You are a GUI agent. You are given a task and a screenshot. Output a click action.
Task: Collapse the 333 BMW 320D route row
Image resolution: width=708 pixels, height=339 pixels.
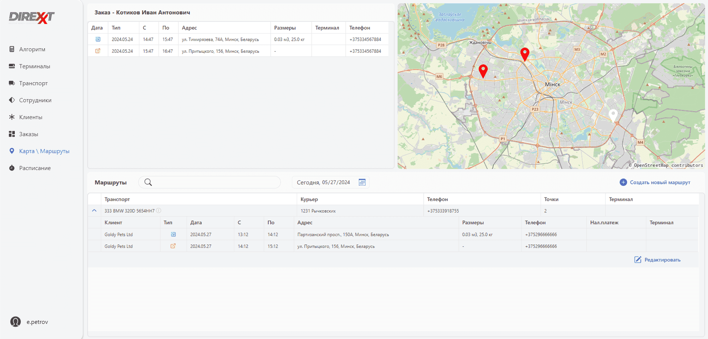[x=94, y=211]
